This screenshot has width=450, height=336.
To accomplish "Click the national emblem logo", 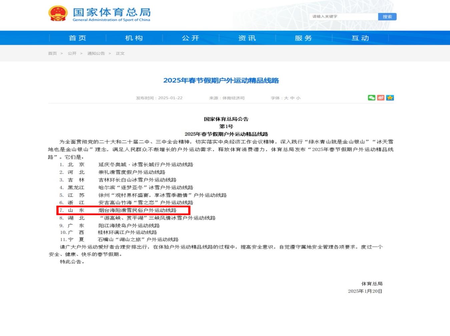I will pyautogui.click(x=58, y=13).
